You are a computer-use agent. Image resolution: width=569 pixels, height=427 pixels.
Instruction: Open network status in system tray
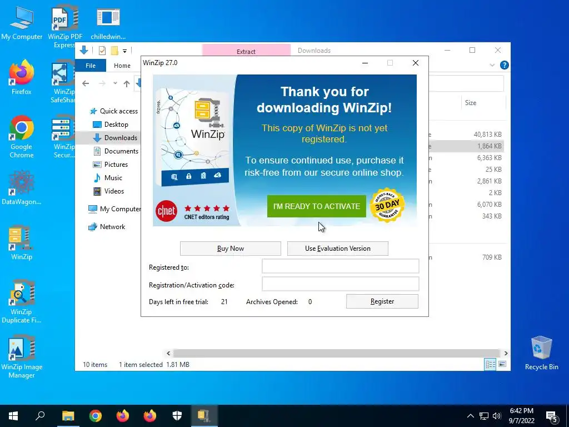point(484,416)
